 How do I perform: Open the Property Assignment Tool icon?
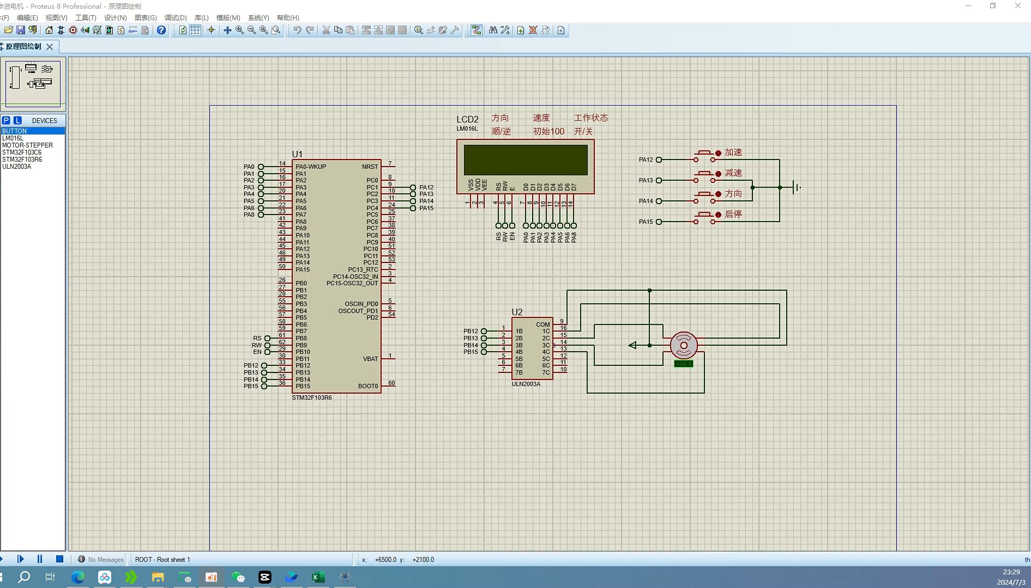pos(505,30)
